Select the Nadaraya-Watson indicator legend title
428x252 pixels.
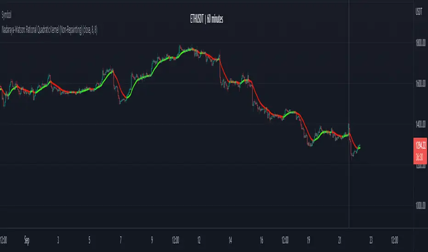[x=50, y=30]
